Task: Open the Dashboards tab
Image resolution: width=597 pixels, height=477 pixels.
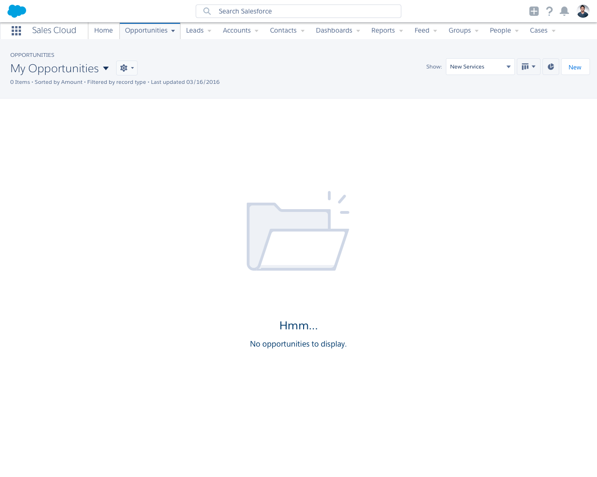Action: pyautogui.click(x=334, y=30)
